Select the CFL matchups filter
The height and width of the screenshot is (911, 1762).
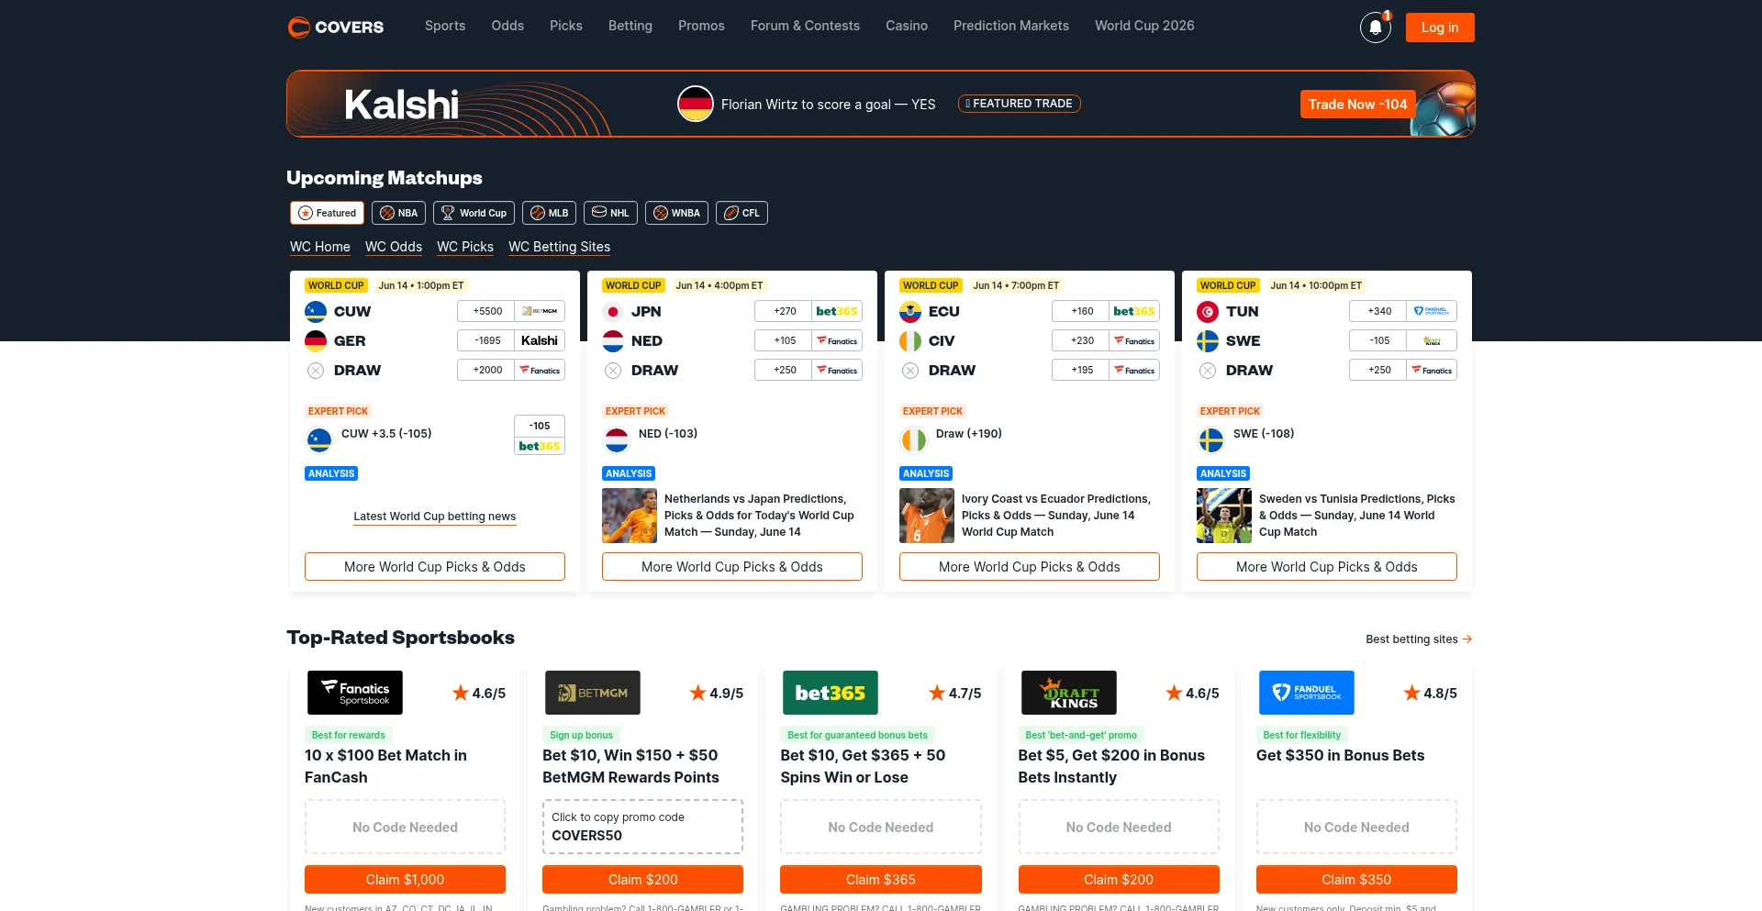(742, 213)
